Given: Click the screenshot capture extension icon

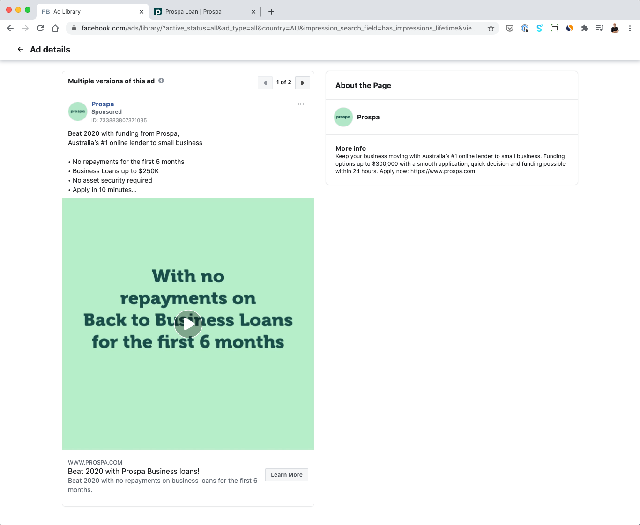Looking at the screenshot, I should pos(555,28).
